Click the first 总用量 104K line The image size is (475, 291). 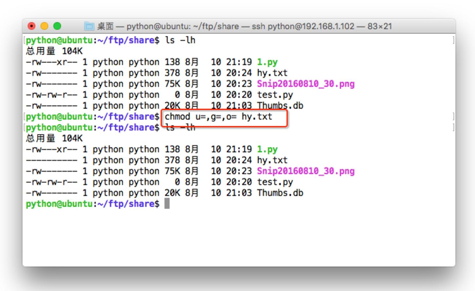(54, 51)
